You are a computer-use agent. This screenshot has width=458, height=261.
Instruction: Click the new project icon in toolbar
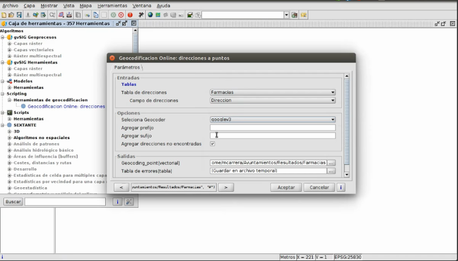tap(4, 14)
